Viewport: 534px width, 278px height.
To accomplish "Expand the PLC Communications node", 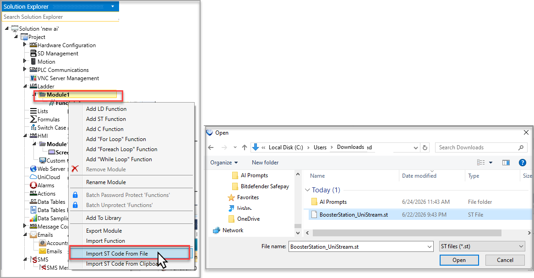I will (25, 69).
